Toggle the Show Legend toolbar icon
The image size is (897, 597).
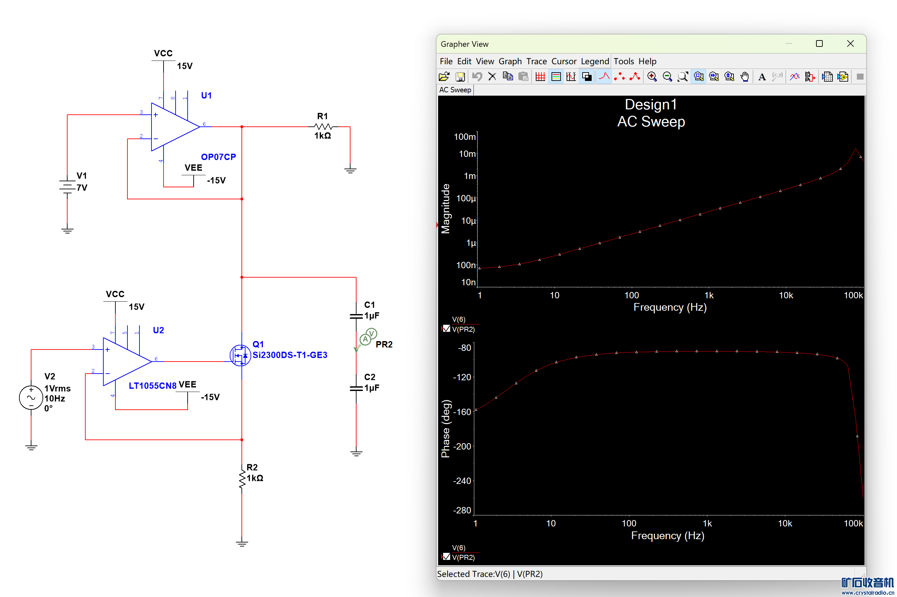(x=556, y=77)
